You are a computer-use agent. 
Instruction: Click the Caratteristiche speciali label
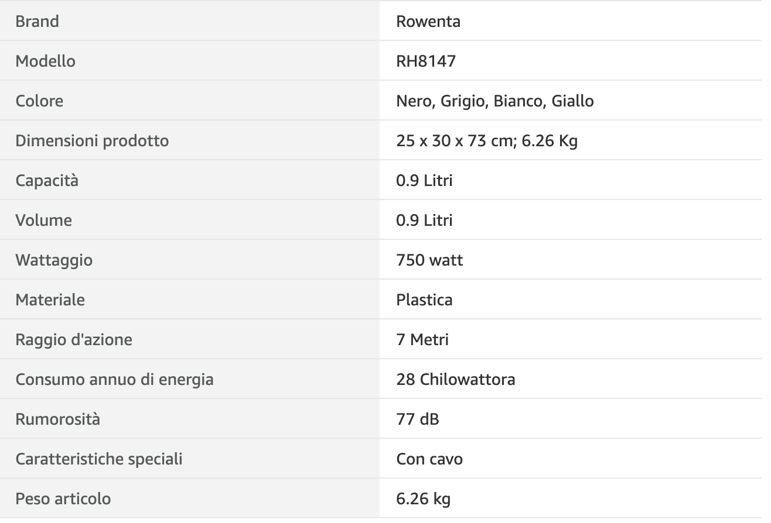click(x=99, y=459)
